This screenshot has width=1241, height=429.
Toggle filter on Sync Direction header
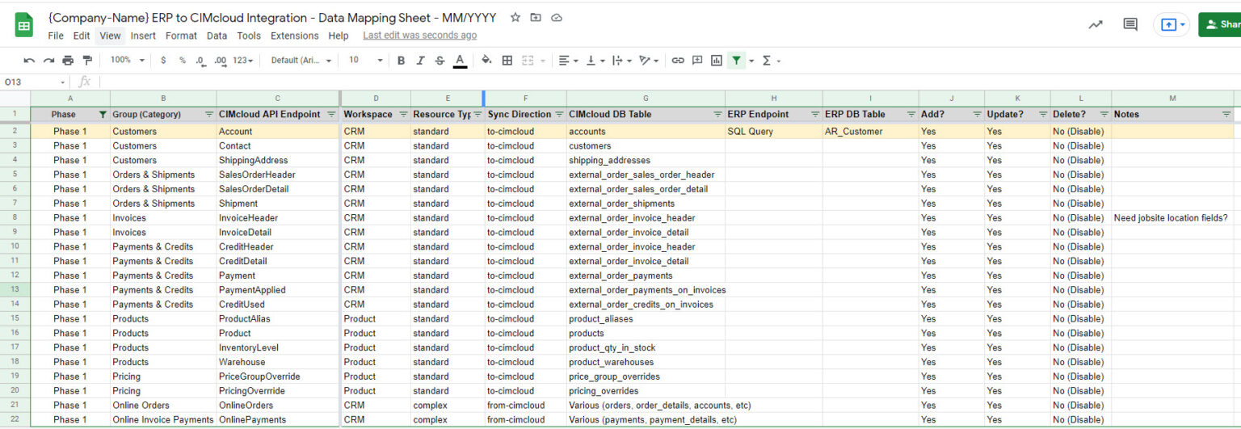coord(559,115)
